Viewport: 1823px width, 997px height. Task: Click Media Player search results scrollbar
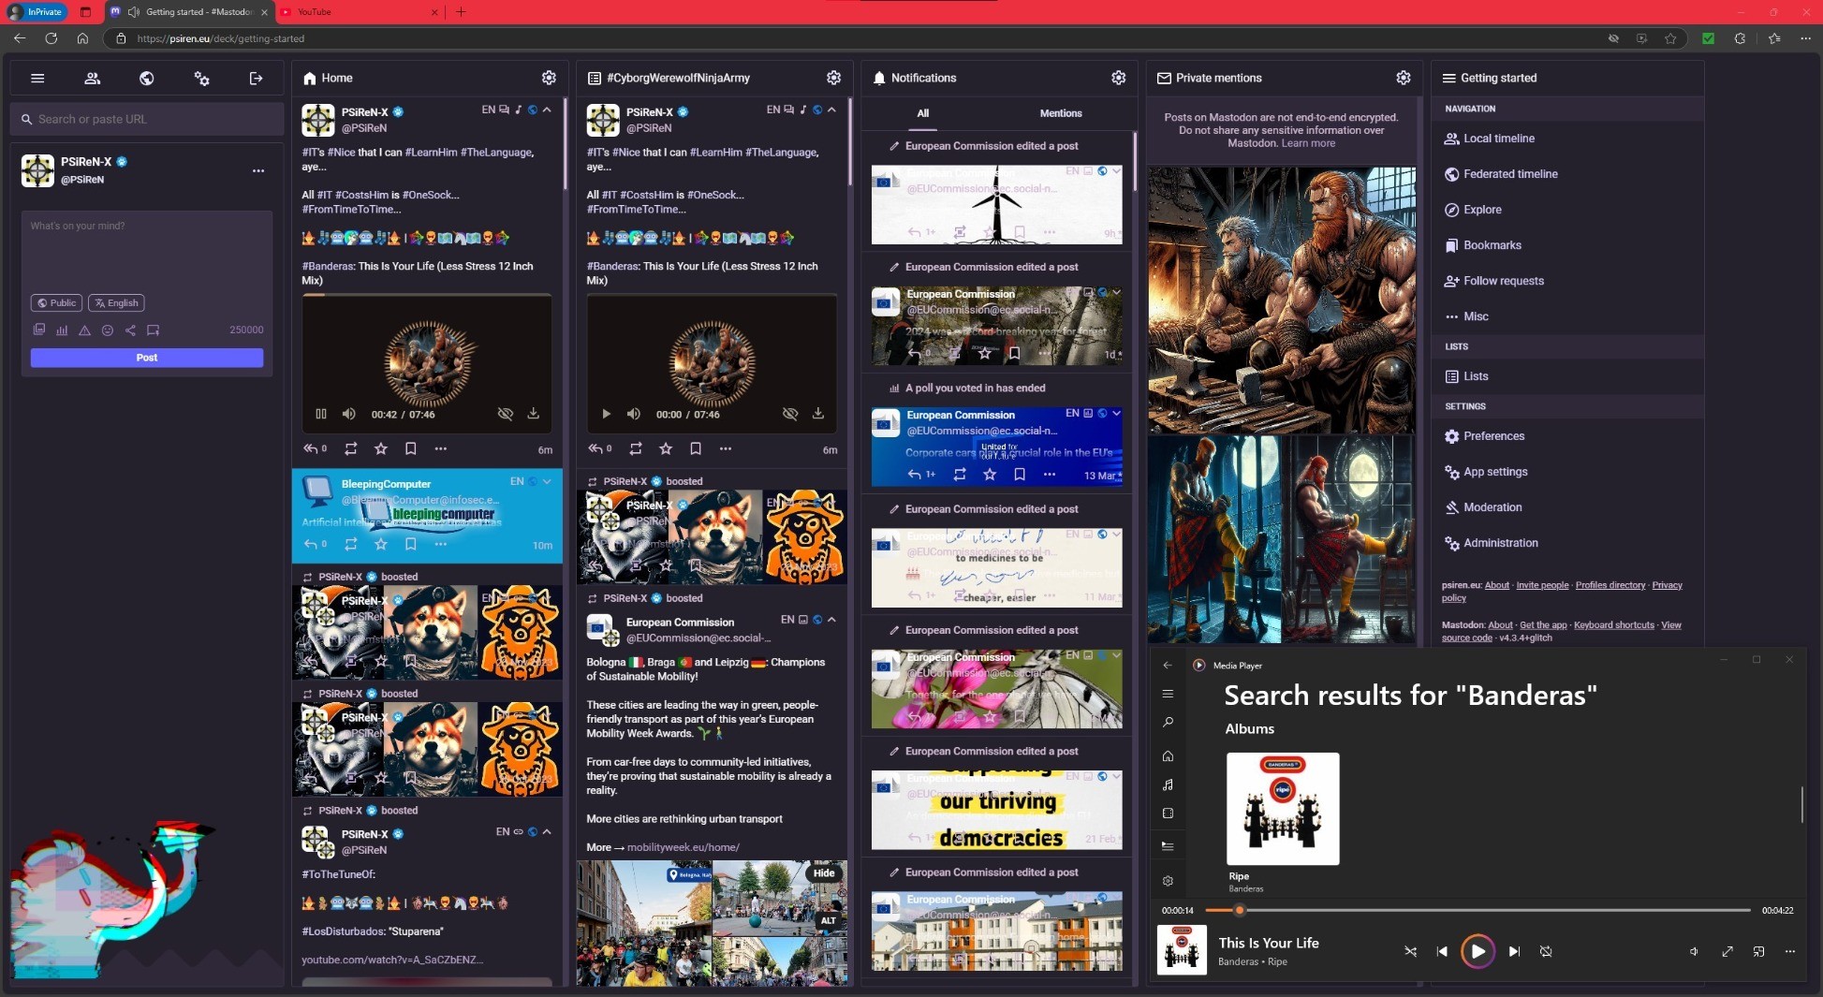(x=1801, y=805)
